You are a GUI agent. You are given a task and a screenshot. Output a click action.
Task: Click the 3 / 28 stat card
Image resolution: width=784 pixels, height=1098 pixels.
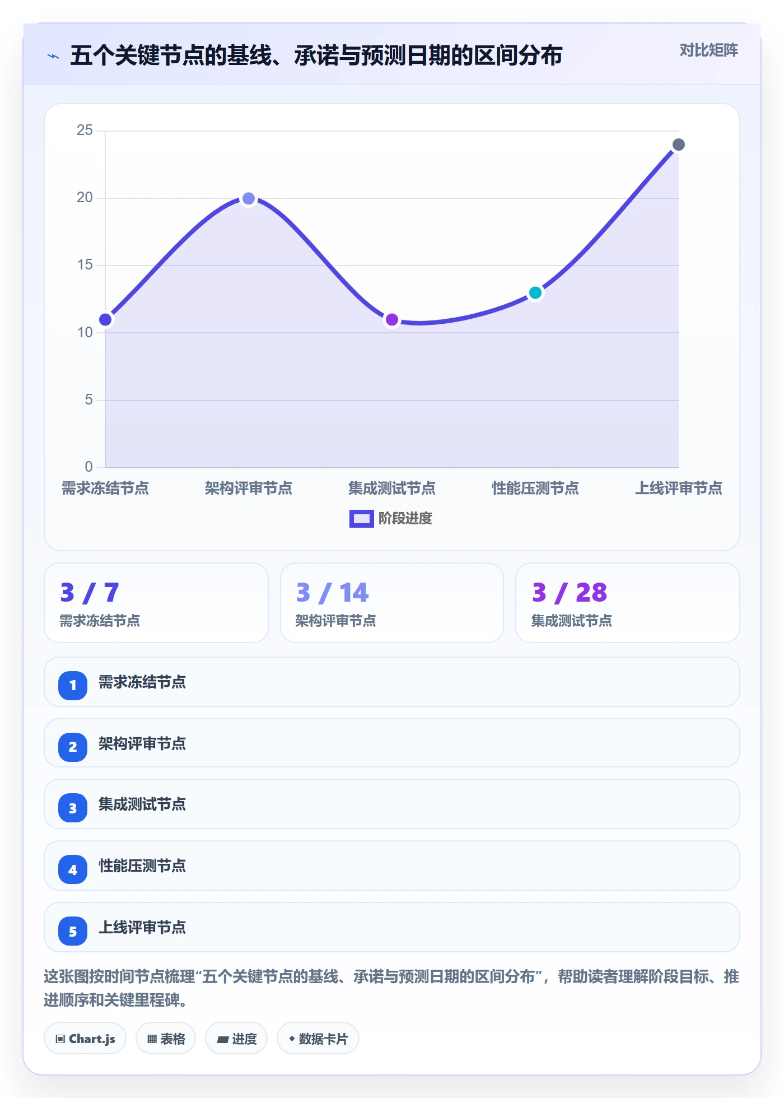pyautogui.click(x=628, y=603)
